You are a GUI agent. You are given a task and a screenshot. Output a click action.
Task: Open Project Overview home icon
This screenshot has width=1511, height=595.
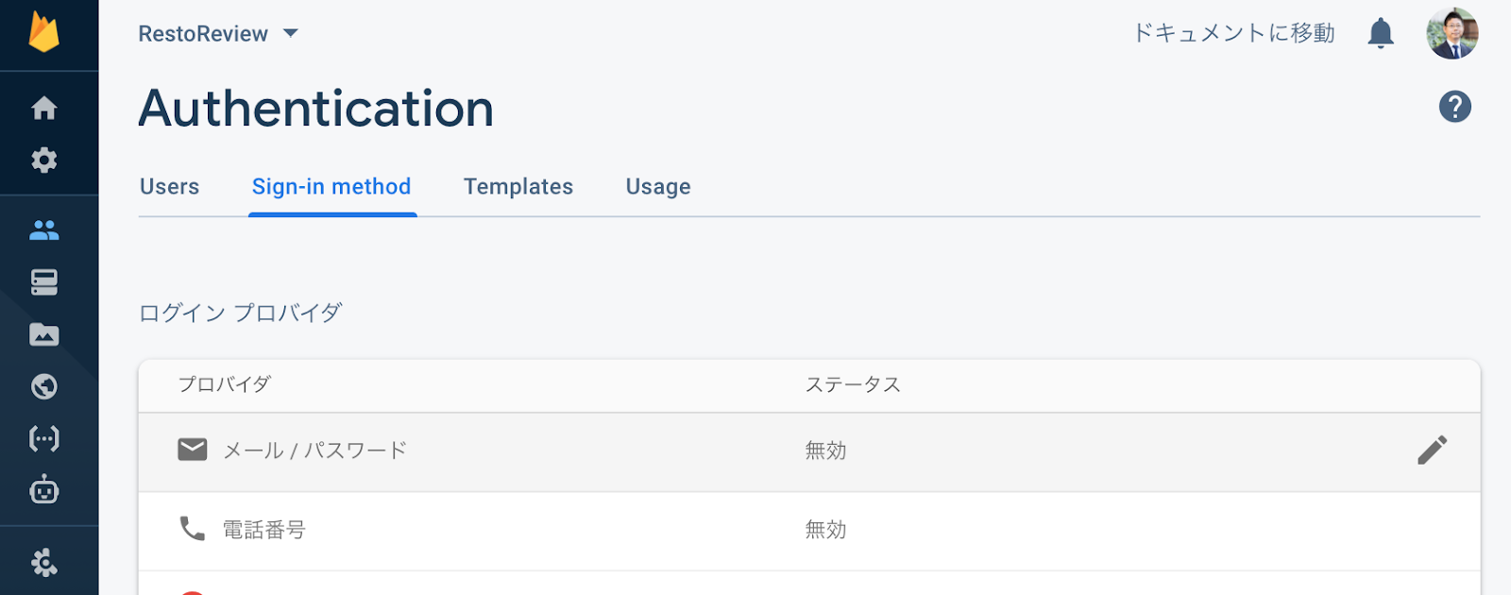(44, 109)
